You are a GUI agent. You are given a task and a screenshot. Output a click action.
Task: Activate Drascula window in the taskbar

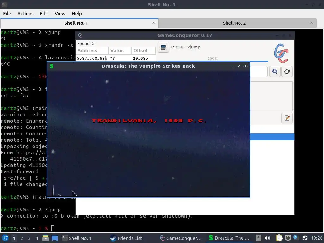pyautogui.click(x=229, y=238)
